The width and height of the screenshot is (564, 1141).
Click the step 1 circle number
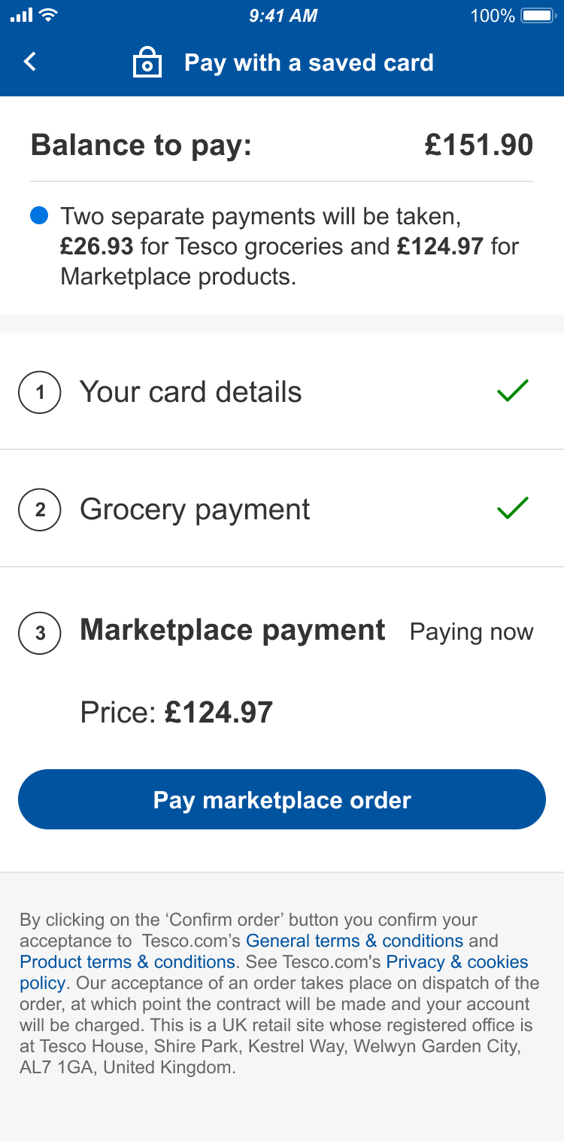(39, 392)
